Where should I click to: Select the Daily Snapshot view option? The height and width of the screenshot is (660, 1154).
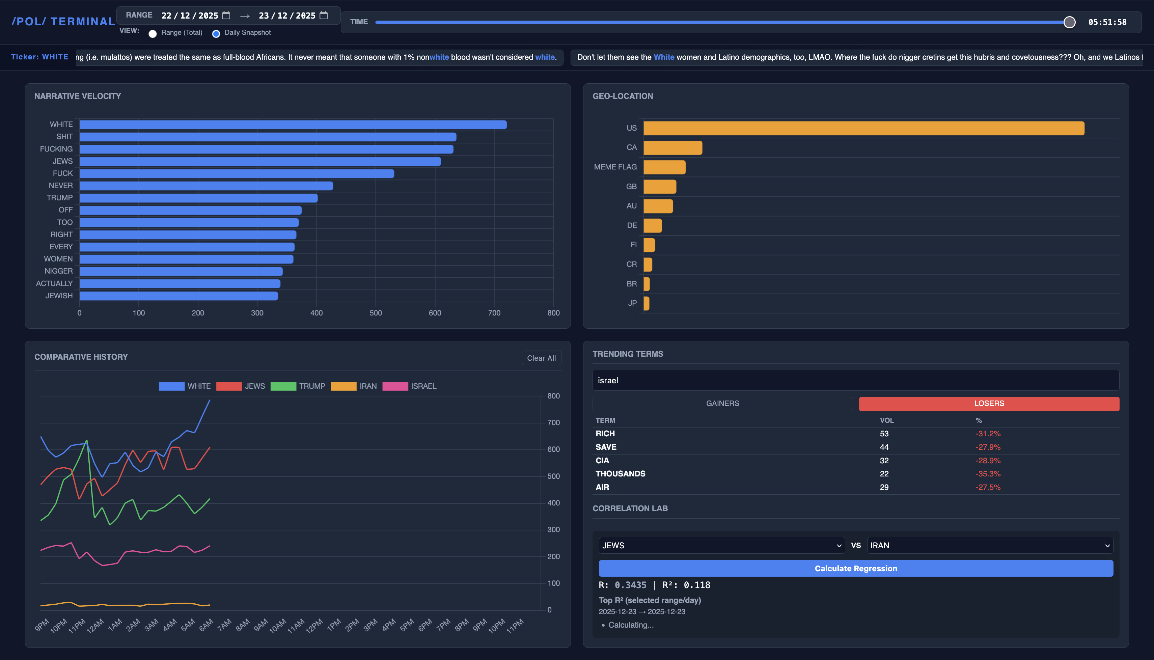tap(216, 33)
